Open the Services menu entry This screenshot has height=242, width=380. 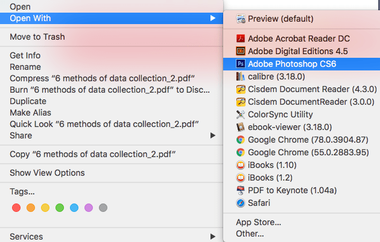pyautogui.click(x=112, y=237)
